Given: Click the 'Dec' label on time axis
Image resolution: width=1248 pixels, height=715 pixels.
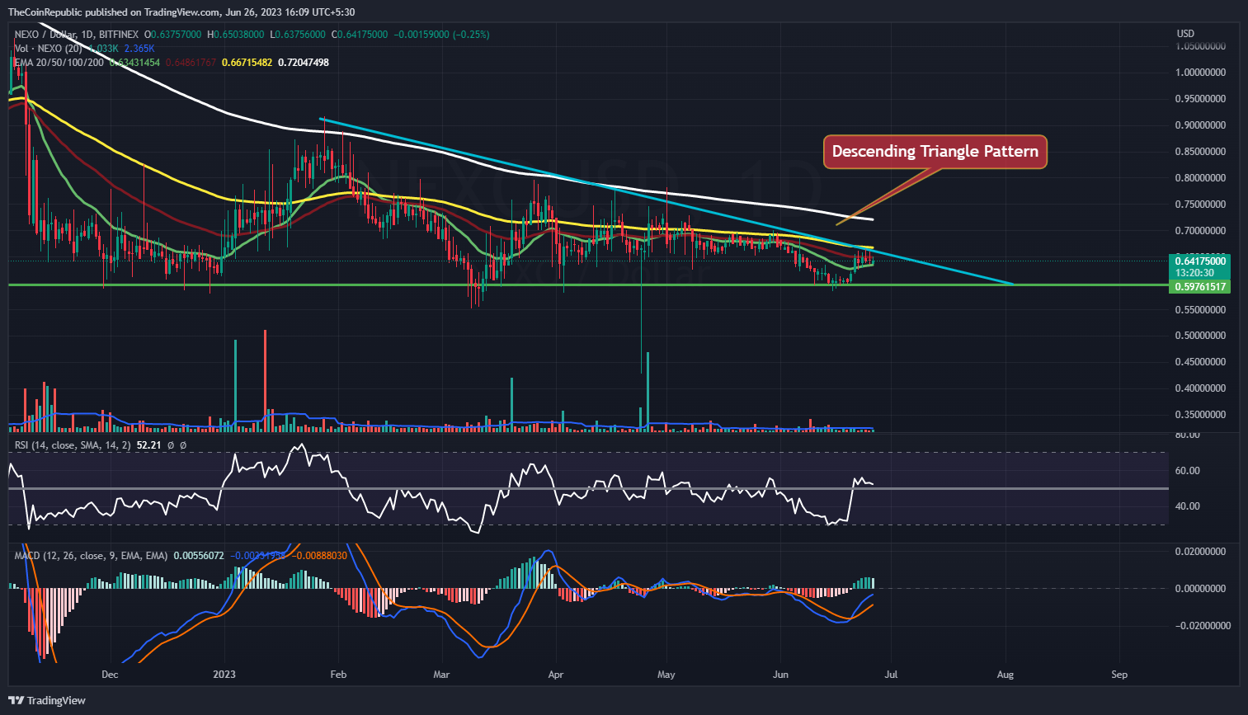Looking at the screenshot, I should click(x=110, y=675).
